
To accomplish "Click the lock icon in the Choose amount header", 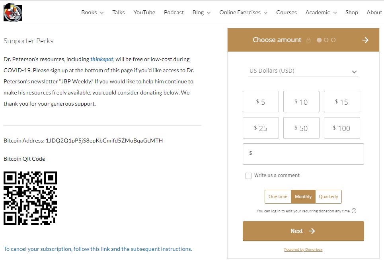I will (x=309, y=40).
